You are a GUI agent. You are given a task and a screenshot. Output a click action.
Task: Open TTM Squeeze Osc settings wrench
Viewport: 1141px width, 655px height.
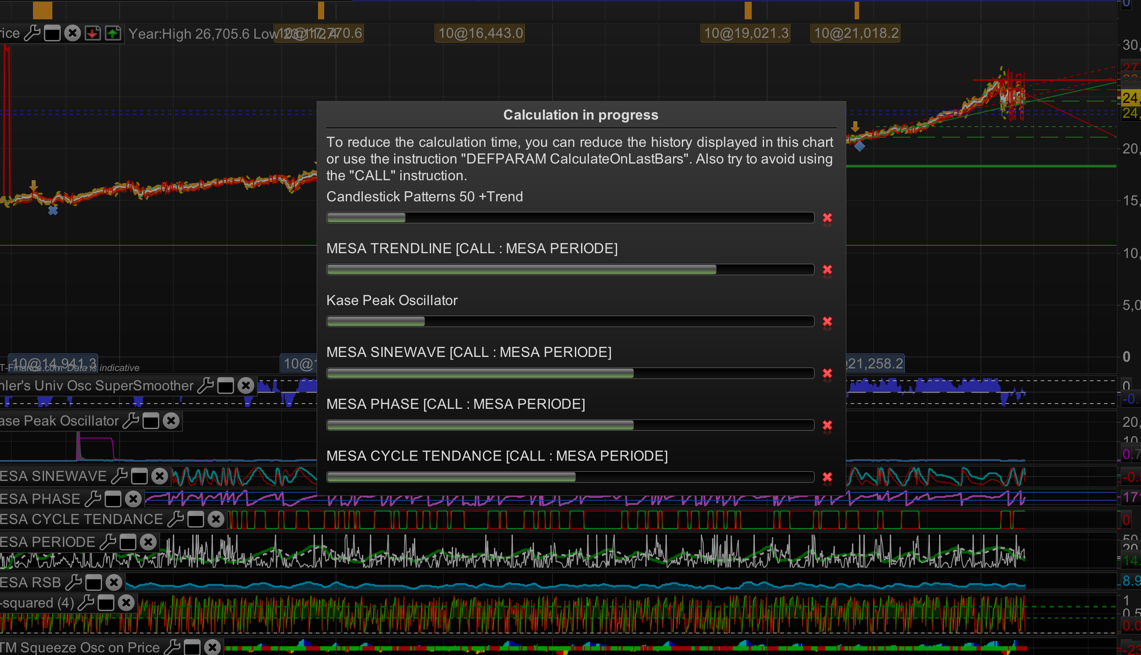click(172, 648)
